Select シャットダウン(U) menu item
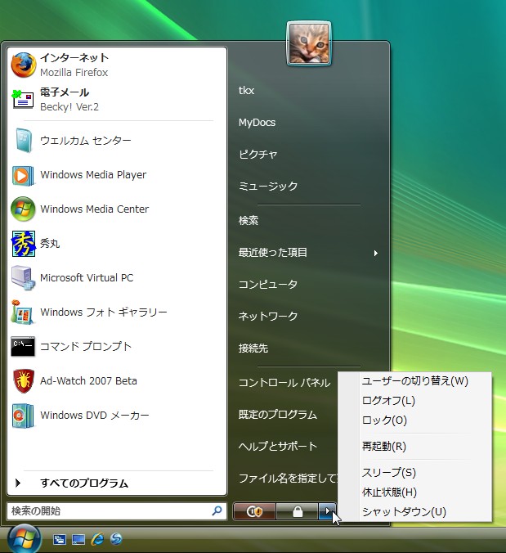The image size is (506, 553). tap(414, 512)
